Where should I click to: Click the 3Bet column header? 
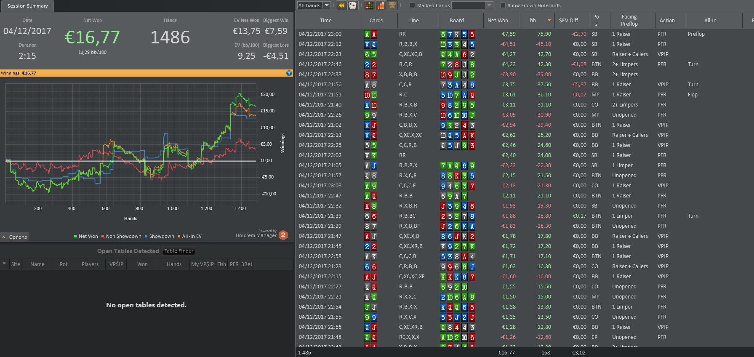(247, 264)
